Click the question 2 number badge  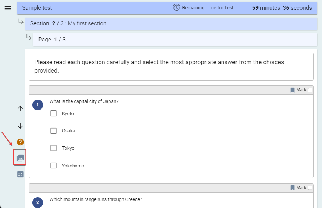[x=38, y=202]
